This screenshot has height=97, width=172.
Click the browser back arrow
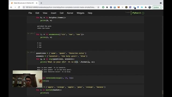11,7
